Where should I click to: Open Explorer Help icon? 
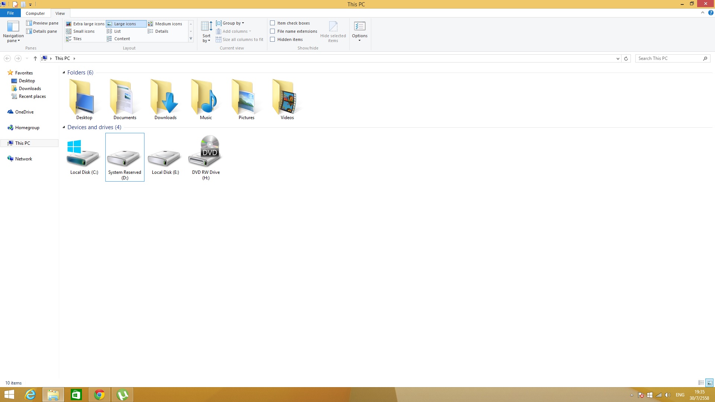tap(711, 13)
